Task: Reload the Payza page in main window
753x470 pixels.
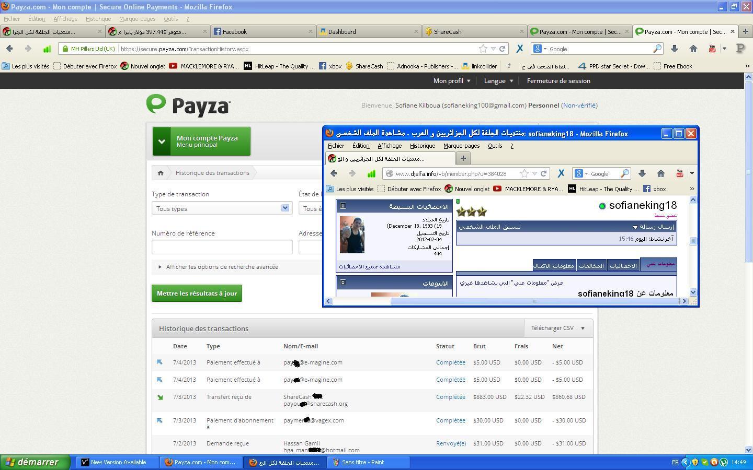Action: click(503, 49)
